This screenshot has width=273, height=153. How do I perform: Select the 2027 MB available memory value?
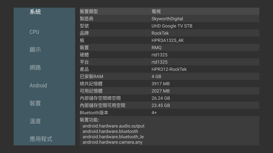click(x=161, y=91)
